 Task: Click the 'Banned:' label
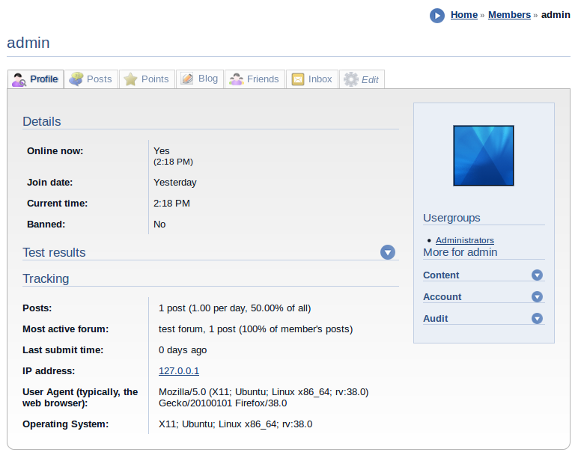pyautogui.click(x=46, y=224)
